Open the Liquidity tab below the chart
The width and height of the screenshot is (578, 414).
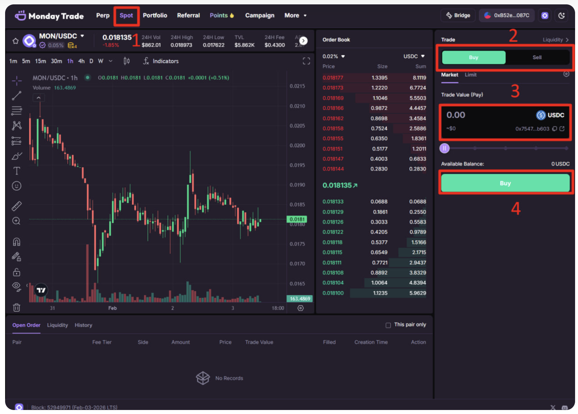[x=58, y=325]
